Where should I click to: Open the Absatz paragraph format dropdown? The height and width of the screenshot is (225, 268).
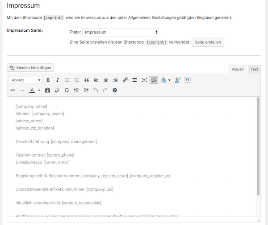click(25, 80)
